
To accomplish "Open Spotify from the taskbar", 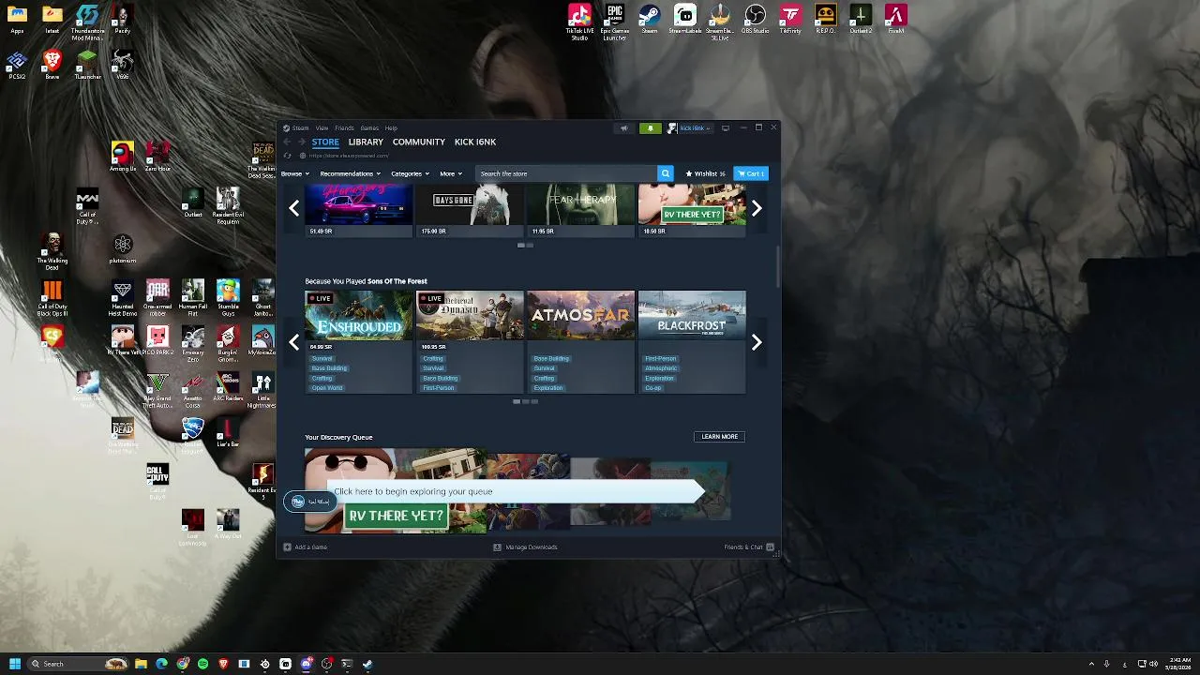I will 202,664.
